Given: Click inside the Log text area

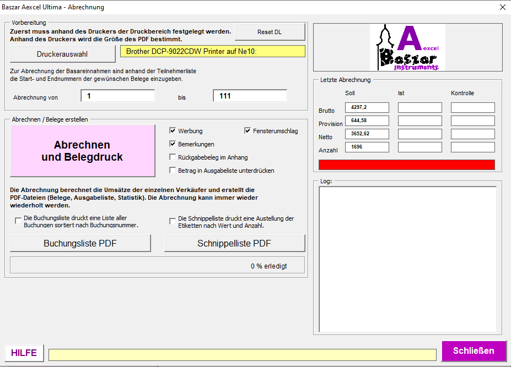Looking at the screenshot, I should 408,259.
